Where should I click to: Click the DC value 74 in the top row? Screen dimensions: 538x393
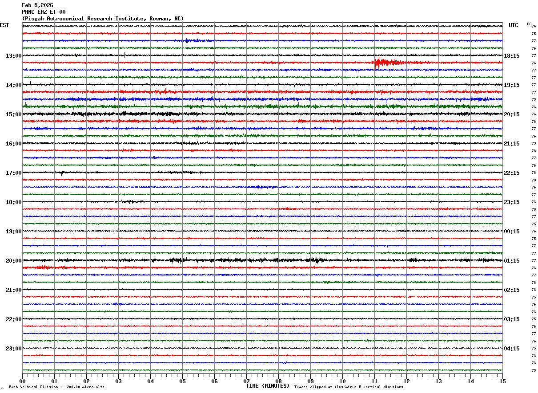[x=534, y=26]
